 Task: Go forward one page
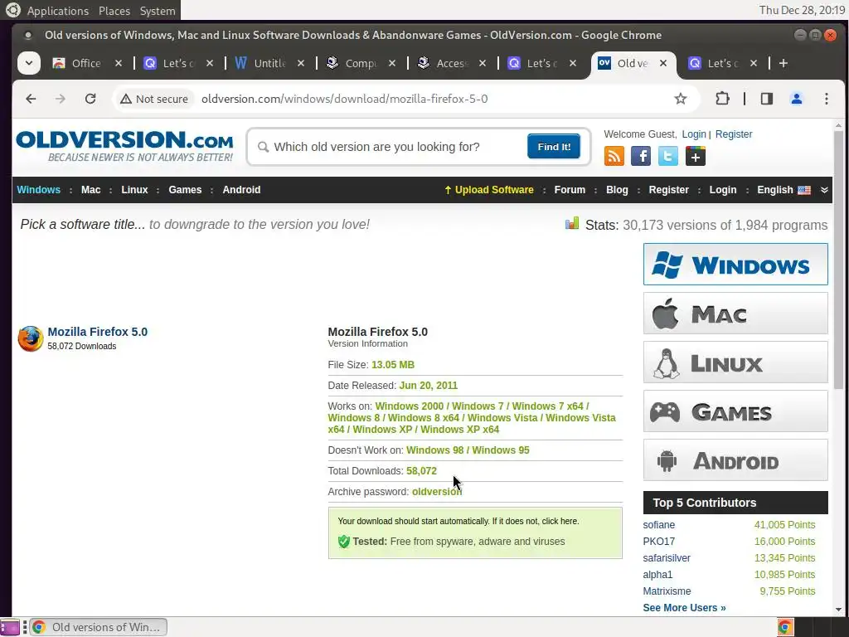[x=60, y=99]
